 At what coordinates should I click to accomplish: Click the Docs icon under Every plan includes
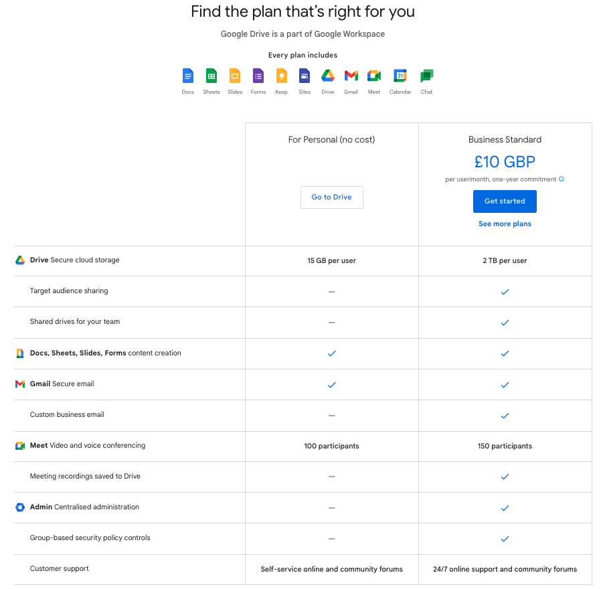coord(188,76)
